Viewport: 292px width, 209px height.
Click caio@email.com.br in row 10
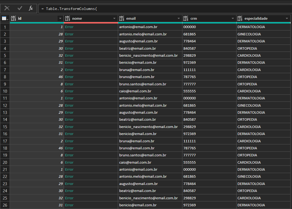135,91
